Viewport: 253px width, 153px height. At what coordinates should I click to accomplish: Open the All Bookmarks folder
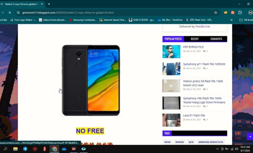pos(246,20)
